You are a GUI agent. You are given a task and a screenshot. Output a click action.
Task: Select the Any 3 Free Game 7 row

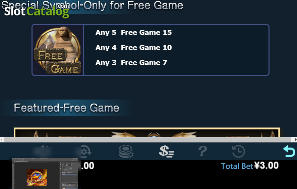(131, 63)
